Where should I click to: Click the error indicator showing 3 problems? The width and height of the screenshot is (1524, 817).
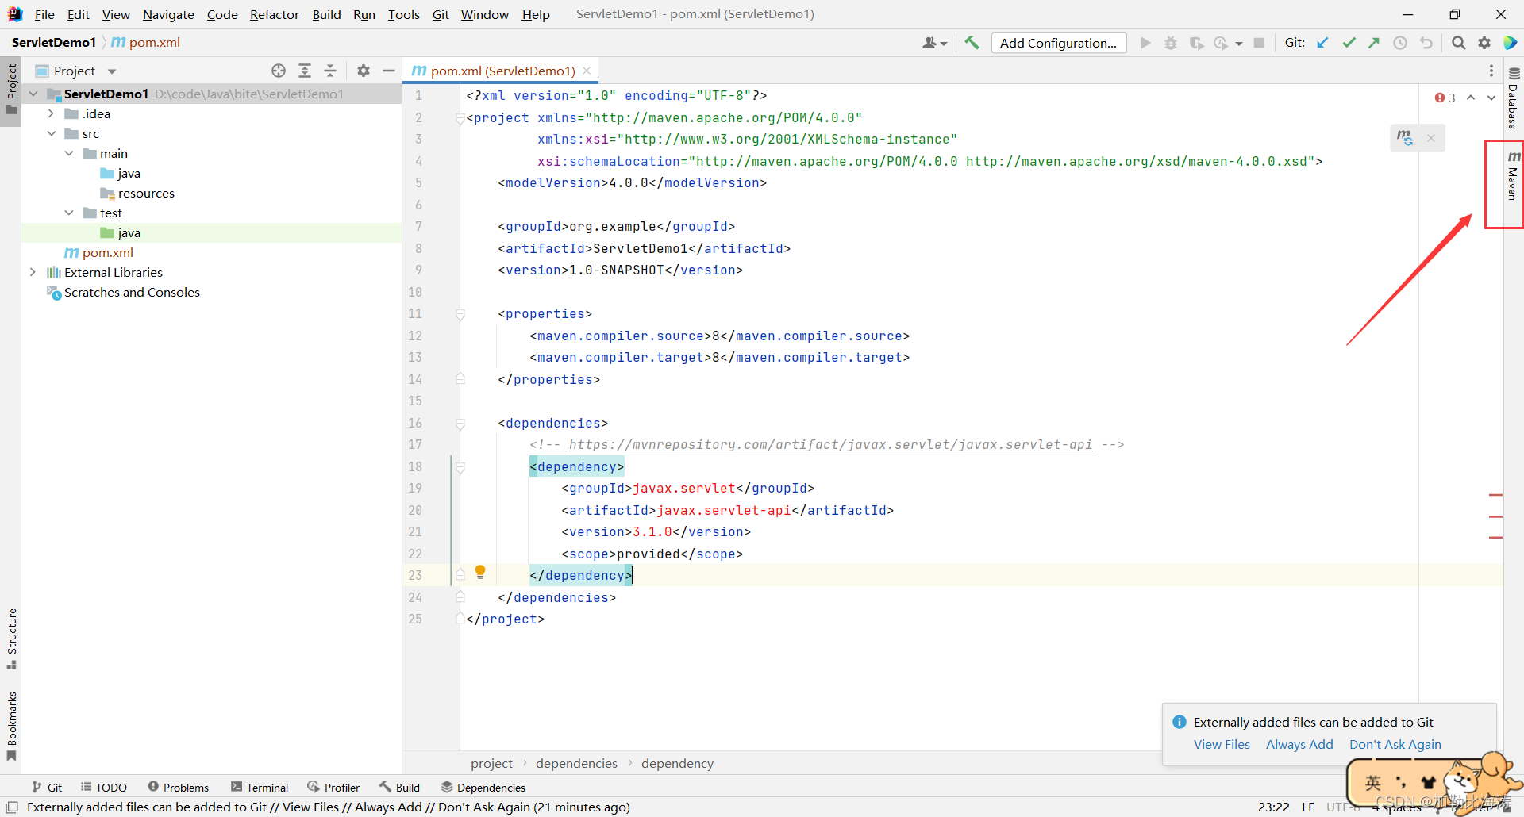click(x=1445, y=98)
